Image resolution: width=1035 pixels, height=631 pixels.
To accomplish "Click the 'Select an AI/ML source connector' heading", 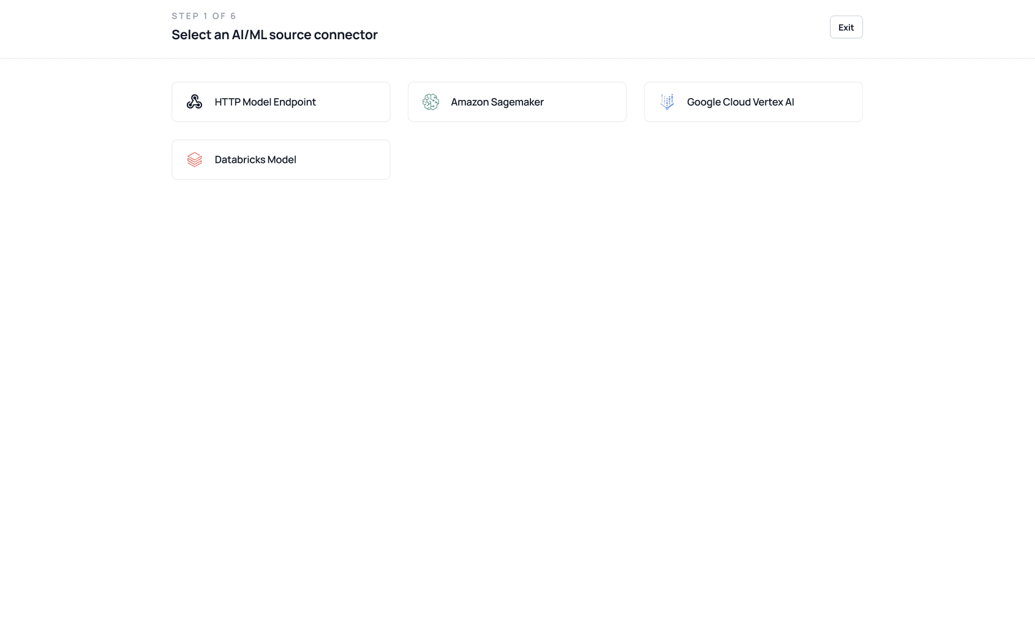I will [x=274, y=35].
